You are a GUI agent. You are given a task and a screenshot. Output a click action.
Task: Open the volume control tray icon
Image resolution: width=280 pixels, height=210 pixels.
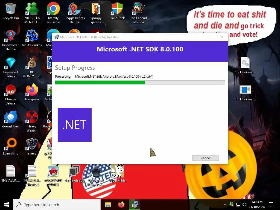[x=244, y=205]
